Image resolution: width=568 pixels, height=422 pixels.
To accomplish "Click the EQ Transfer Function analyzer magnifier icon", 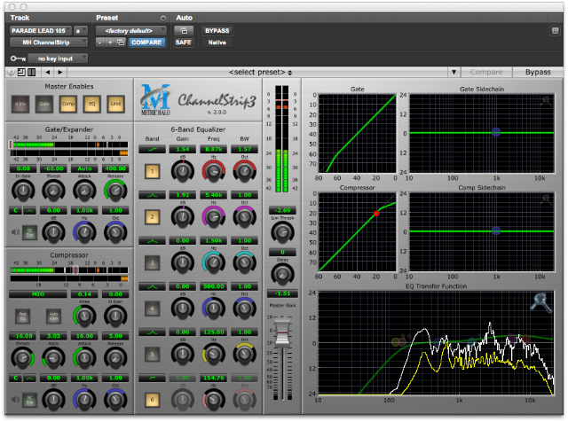I will [x=541, y=302].
